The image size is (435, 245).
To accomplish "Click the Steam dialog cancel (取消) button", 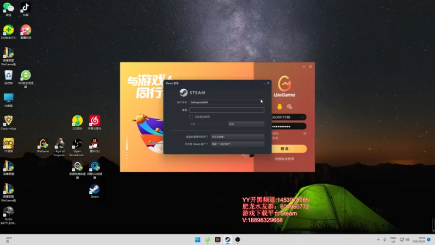I will pyautogui.click(x=246, y=124).
